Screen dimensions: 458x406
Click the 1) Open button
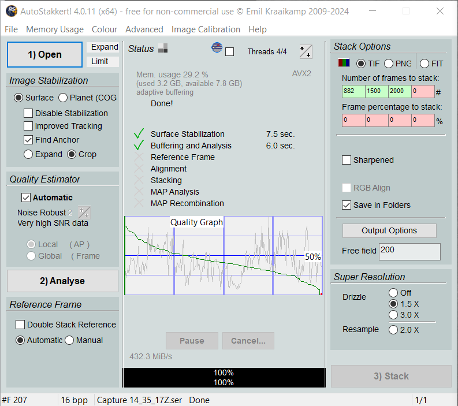[x=44, y=55]
